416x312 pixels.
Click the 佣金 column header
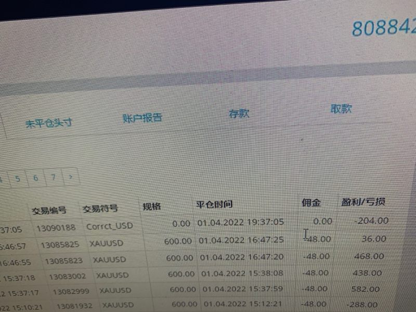[311, 203]
